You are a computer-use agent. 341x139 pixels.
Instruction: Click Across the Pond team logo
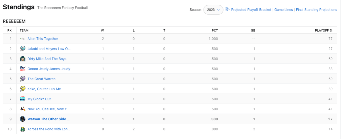(x=23, y=129)
